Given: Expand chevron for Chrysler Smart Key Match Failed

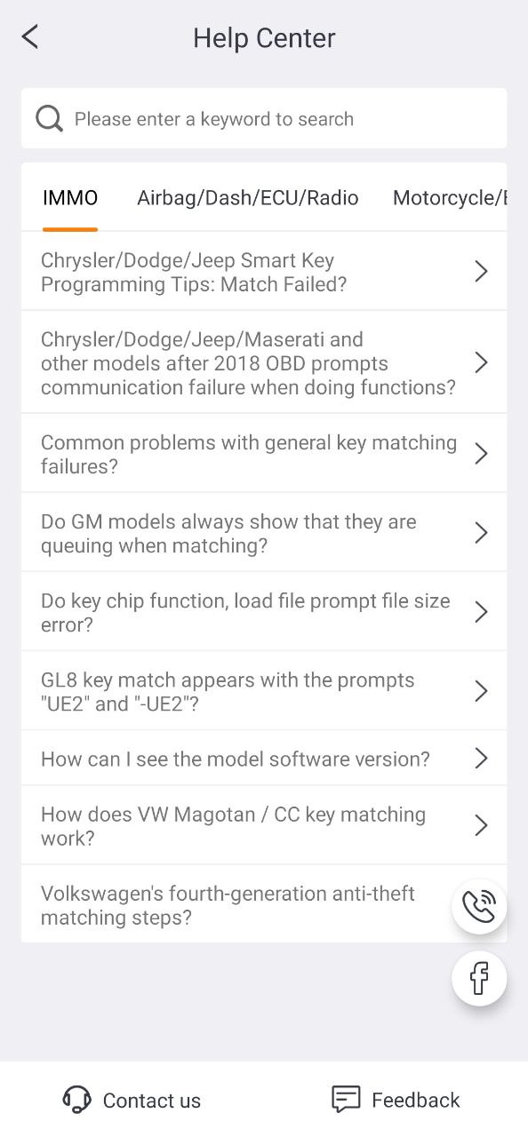Looking at the screenshot, I should (481, 272).
